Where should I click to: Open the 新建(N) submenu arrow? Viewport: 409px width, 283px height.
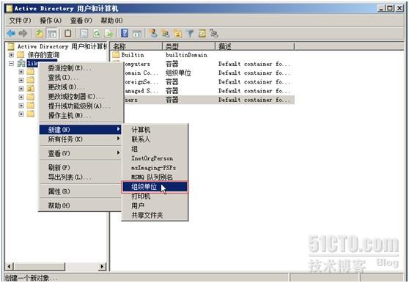click(x=119, y=129)
